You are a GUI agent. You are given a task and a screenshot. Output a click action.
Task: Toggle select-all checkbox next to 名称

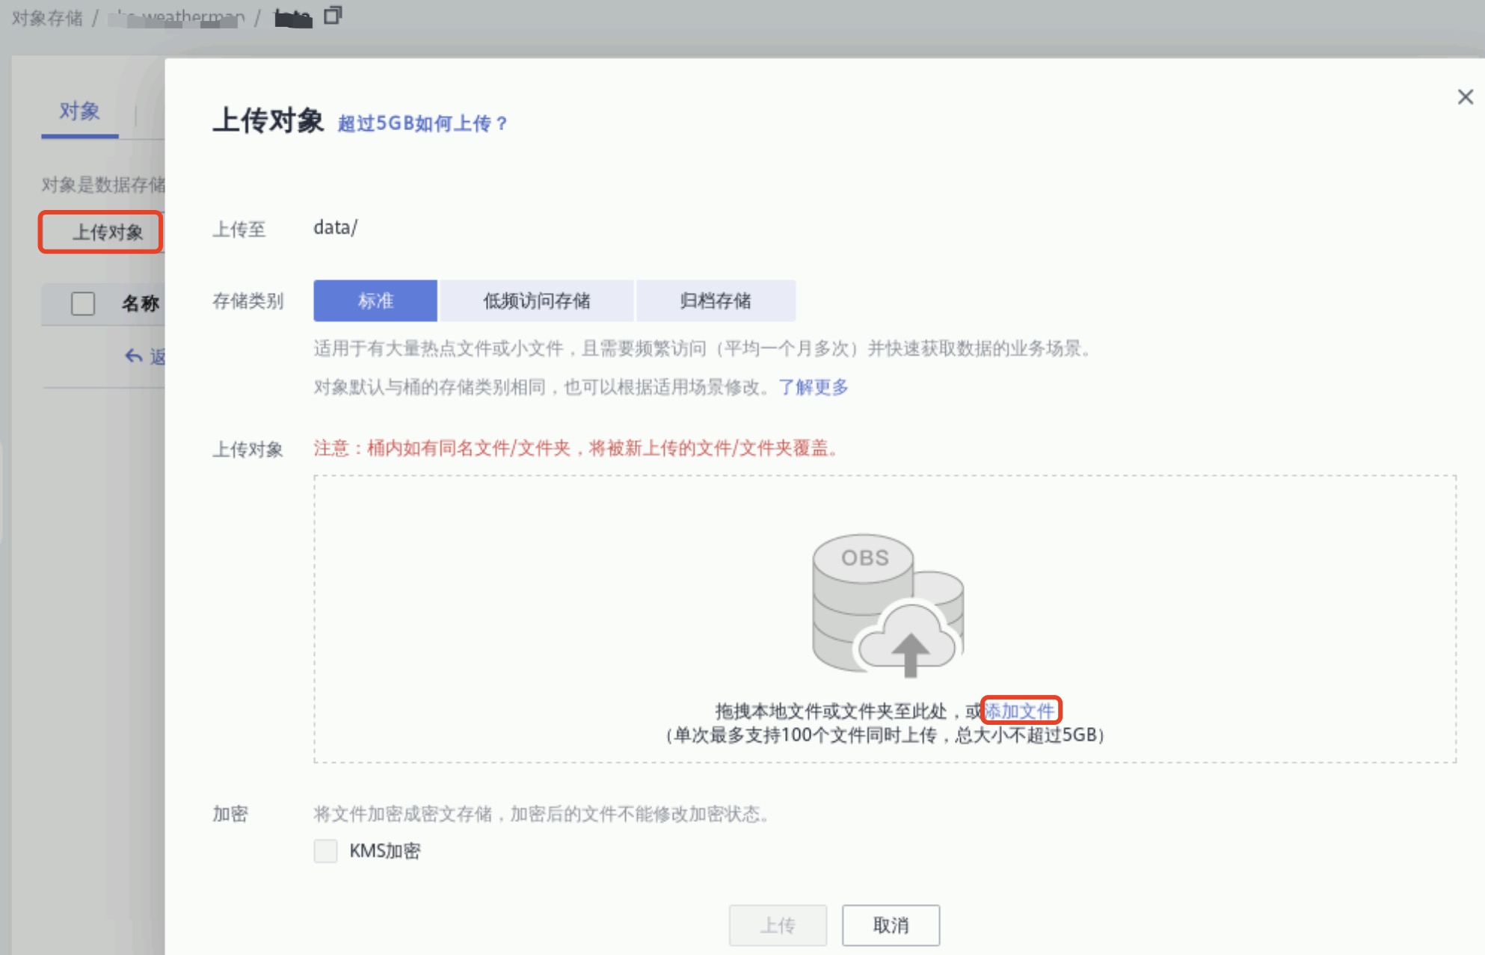(x=83, y=303)
